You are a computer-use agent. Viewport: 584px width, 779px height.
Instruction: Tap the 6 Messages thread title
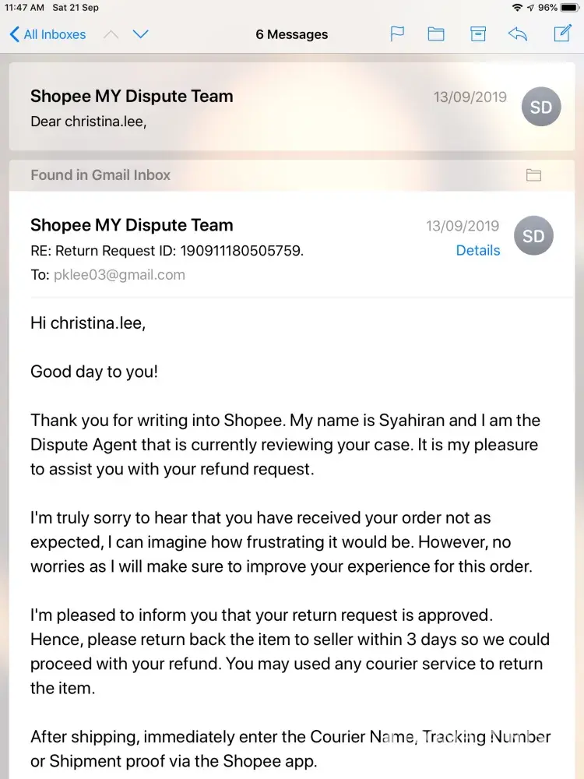[292, 34]
